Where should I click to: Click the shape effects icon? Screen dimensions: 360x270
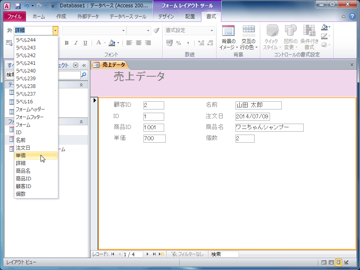[x=324, y=45]
